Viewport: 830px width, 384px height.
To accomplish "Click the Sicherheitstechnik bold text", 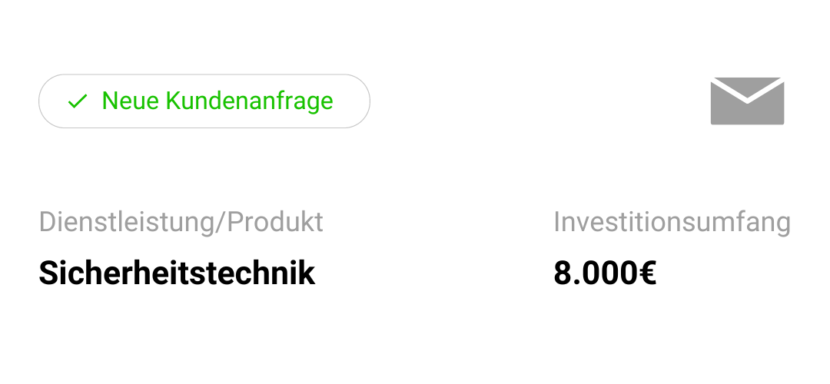I will click(x=177, y=273).
